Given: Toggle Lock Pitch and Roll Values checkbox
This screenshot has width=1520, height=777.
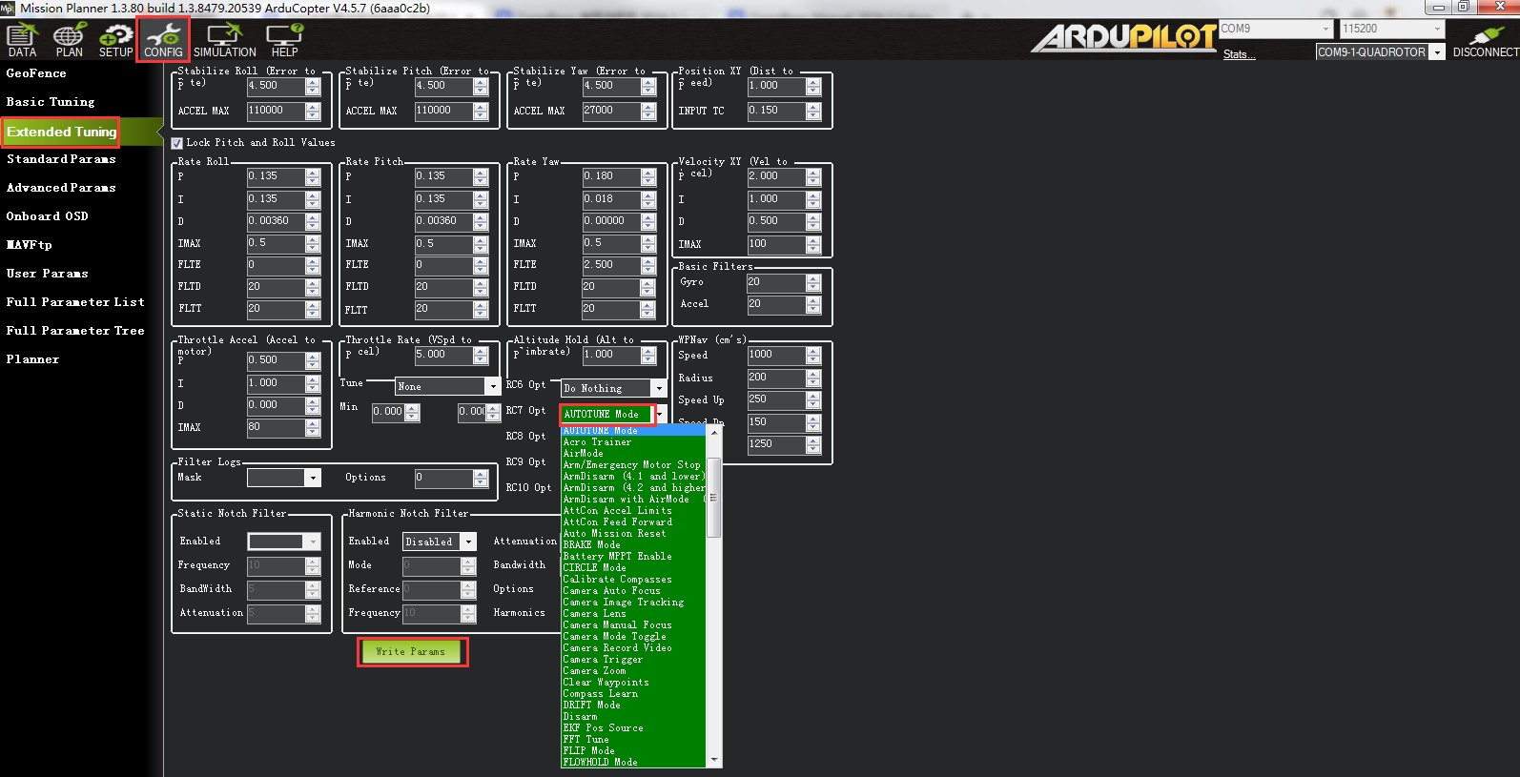Looking at the screenshot, I should (x=177, y=143).
